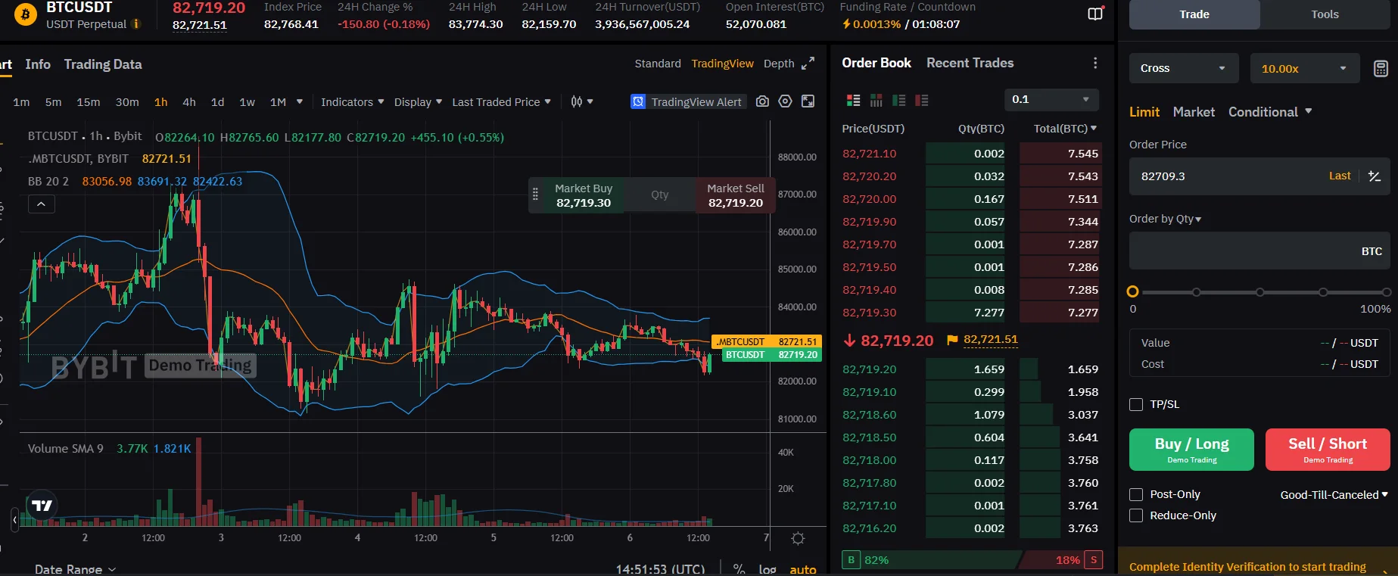Switch chart to TradingView view
Viewport: 1398px width, 576px height.
pyautogui.click(x=722, y=64)
